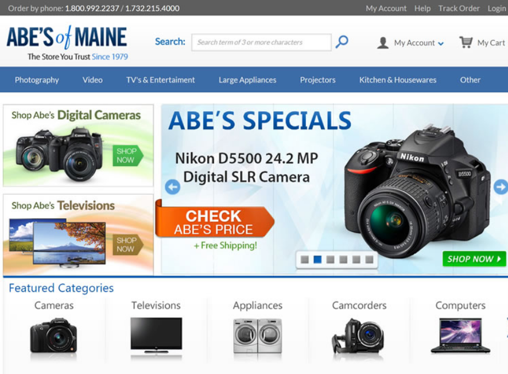Screen dimensions: 508x374
Task: Advance carousel with right arrow
Action: [x=501, y=187]
